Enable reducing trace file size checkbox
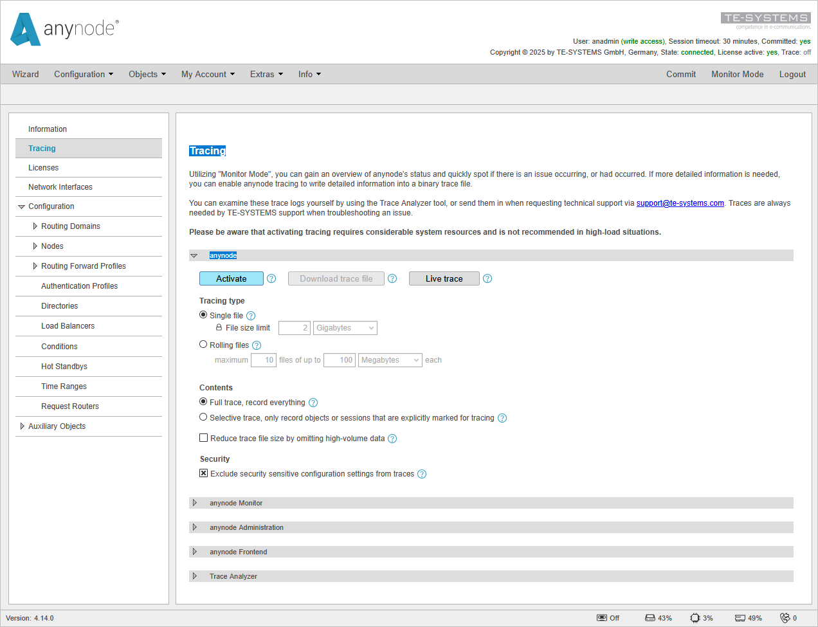 click(x=203, y=438)
